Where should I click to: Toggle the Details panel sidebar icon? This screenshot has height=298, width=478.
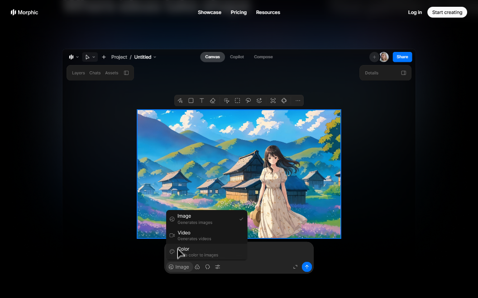pos(404,73)
